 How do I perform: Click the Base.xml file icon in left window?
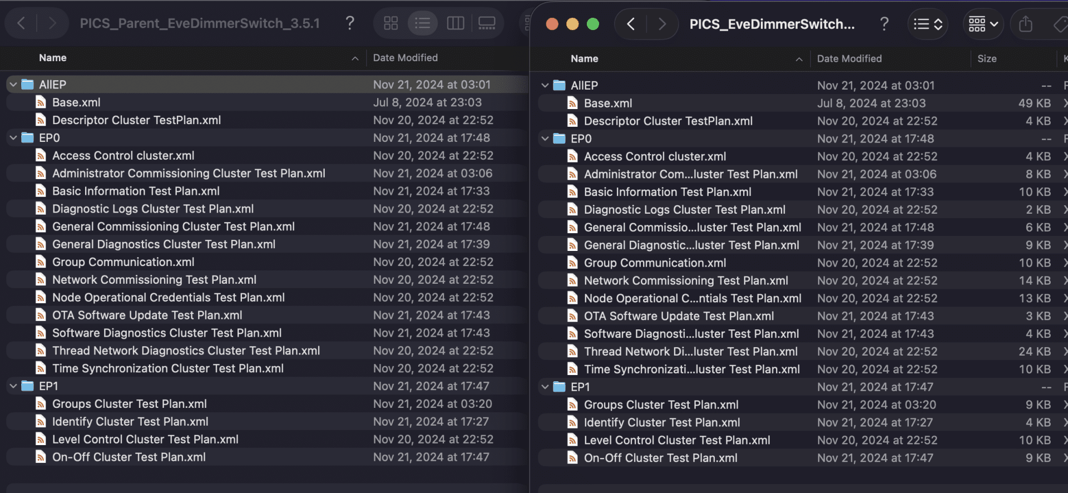tap(41, 102)
